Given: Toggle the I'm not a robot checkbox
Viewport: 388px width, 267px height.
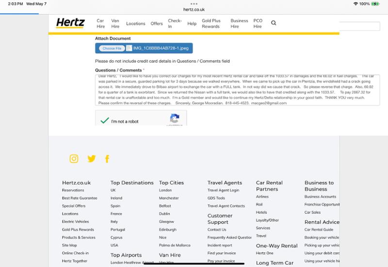Looking at the screenshot, I should (x=105, y=121).
